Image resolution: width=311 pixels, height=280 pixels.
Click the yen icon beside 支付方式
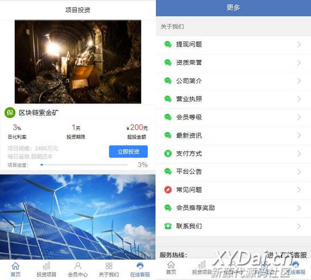(x=168, y=153)
